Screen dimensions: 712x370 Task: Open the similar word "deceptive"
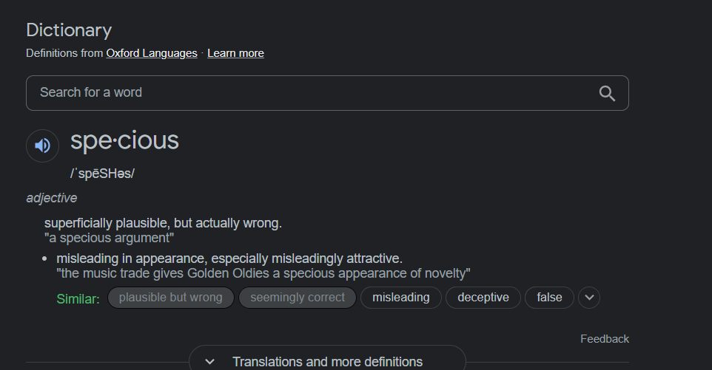[483, 298]
